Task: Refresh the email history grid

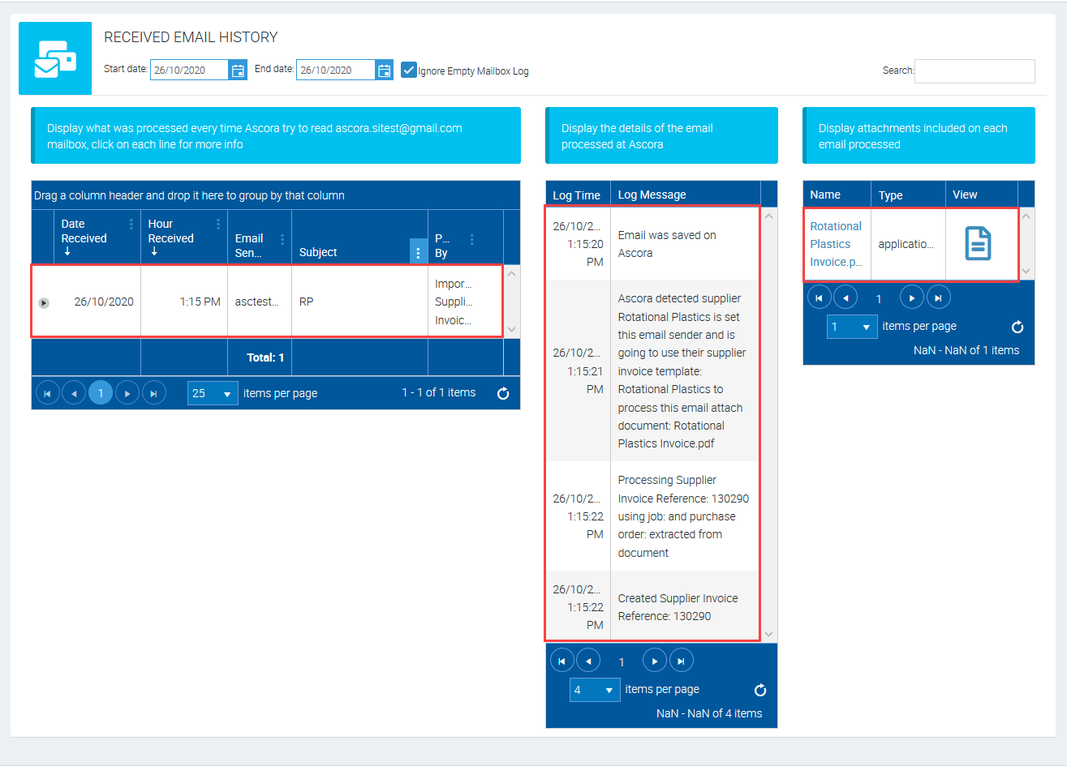Action: click(x=503, y=393)
